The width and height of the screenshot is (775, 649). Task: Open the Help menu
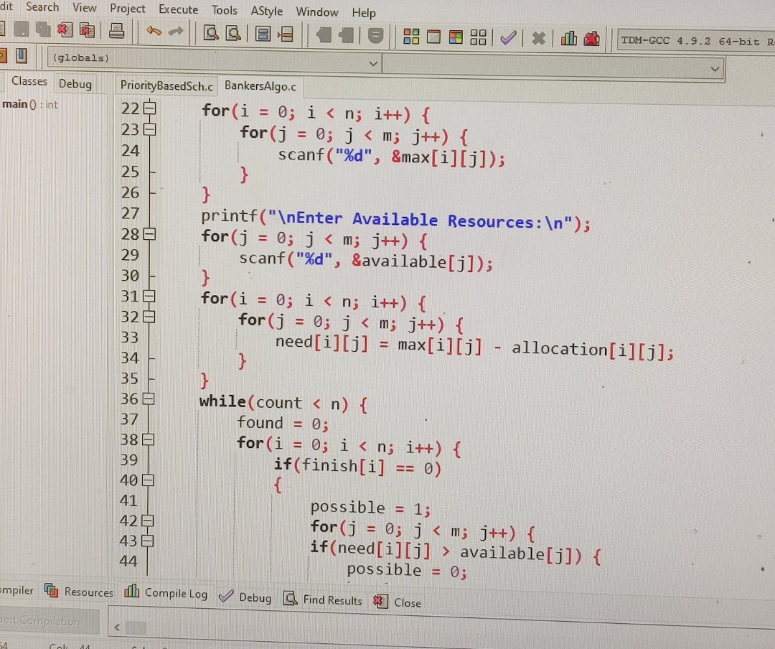pos(364,13)
